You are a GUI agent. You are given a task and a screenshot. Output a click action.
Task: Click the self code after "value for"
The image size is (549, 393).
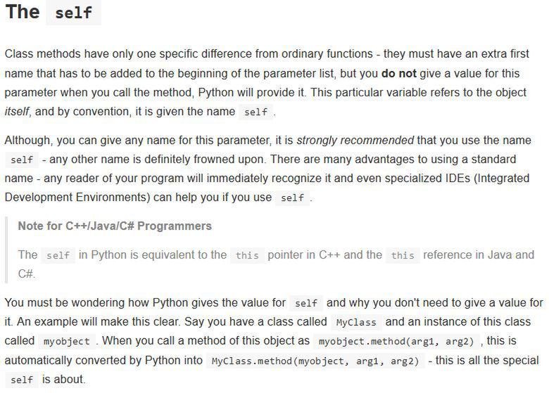point(306,303)
